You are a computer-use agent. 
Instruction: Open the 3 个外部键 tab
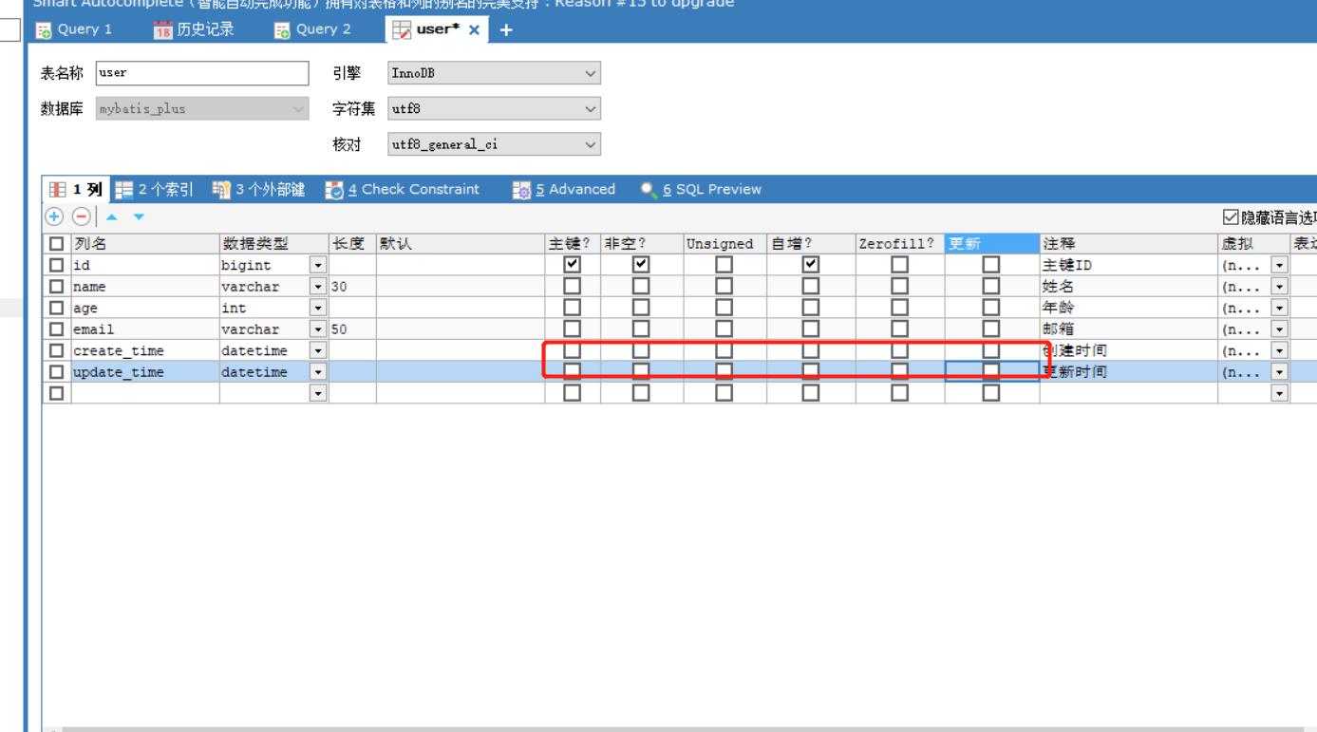point(258,189)
